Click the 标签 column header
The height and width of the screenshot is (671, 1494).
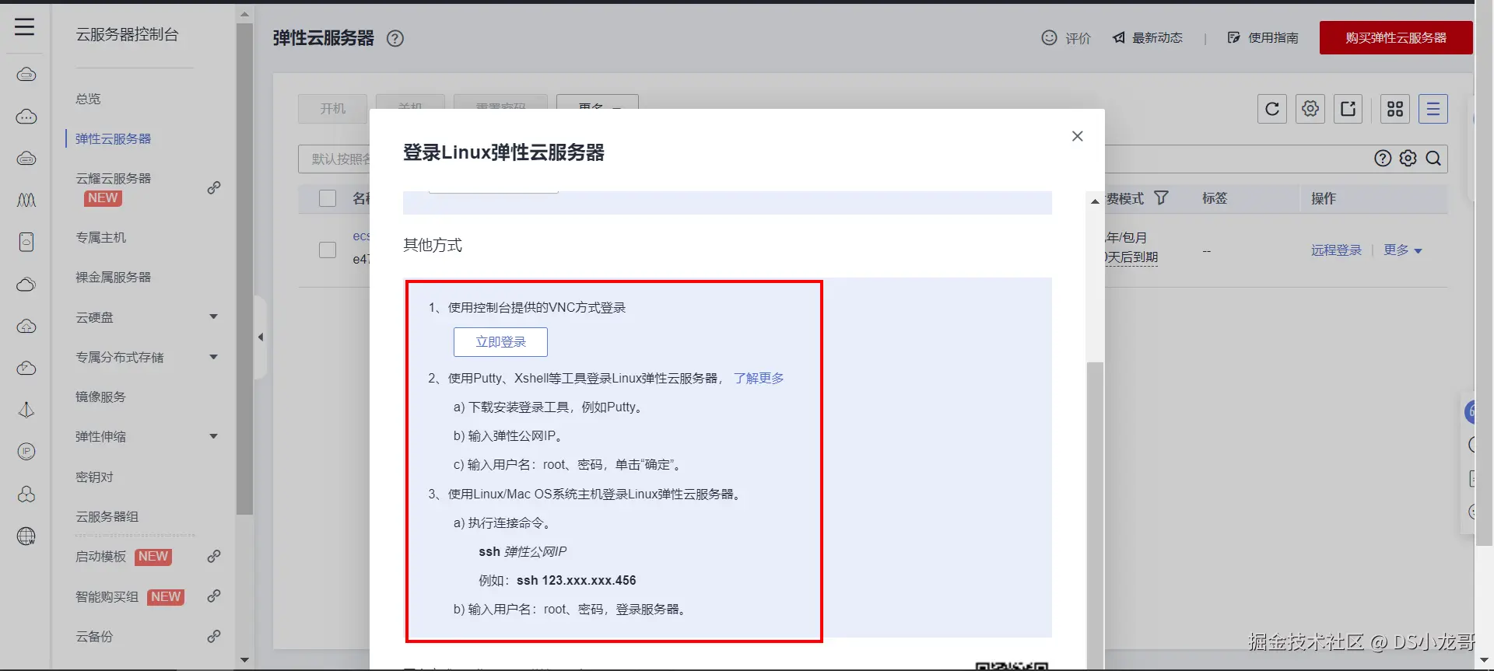point(1214,198)
